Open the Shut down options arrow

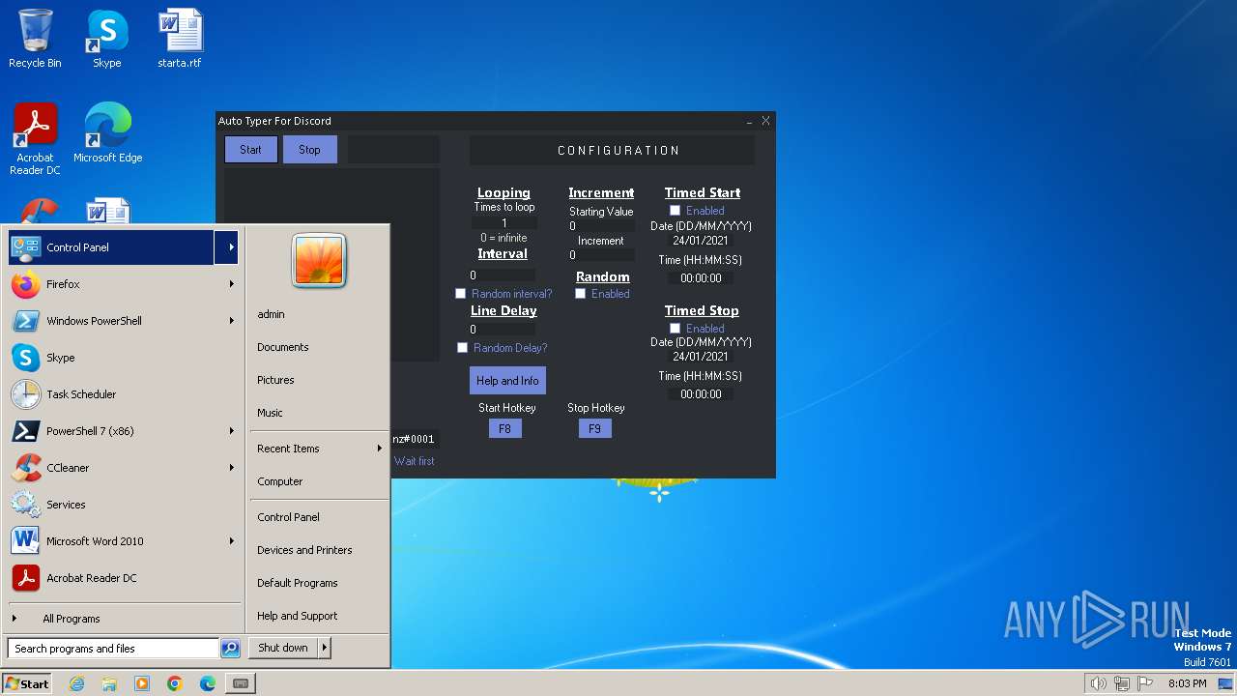[325, 649]
